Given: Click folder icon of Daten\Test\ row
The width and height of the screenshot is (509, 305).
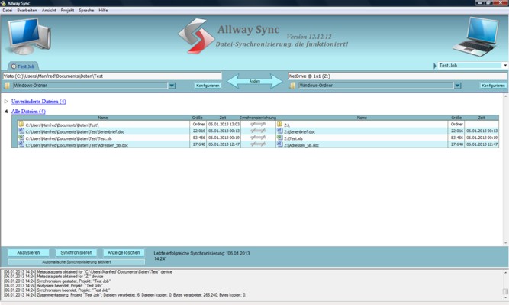Looking at the screenshot, I should point(21,124).
